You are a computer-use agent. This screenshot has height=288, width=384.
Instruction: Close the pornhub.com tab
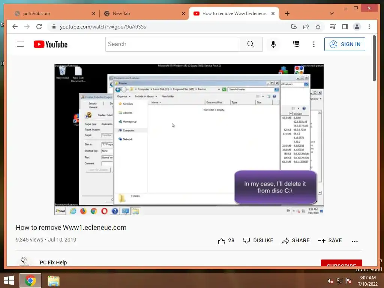[93, 13]
